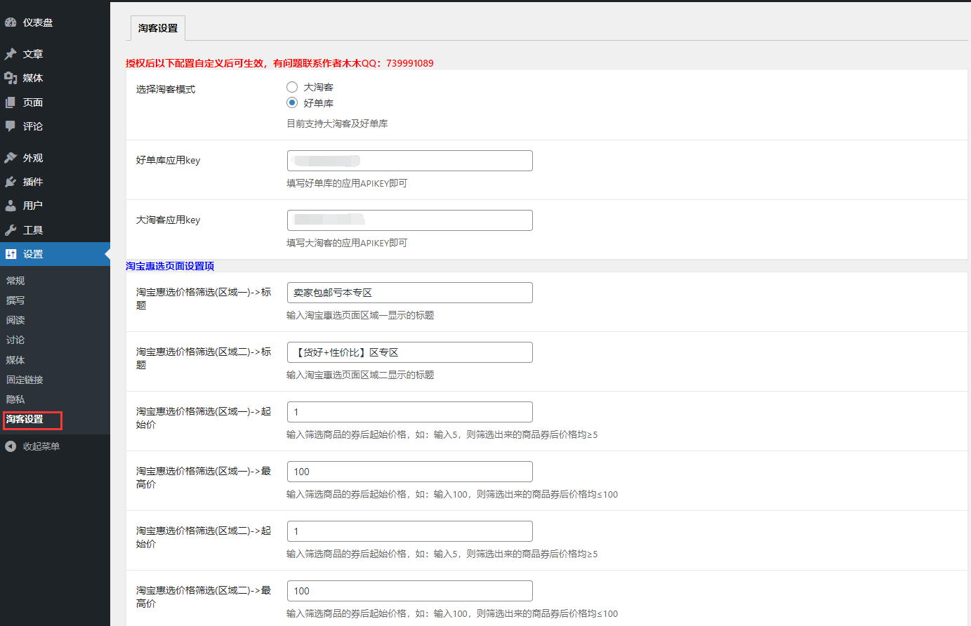Screen dimensions: 971x626
Task: Select the 大淘客 radio button
Action: point(292,87)
